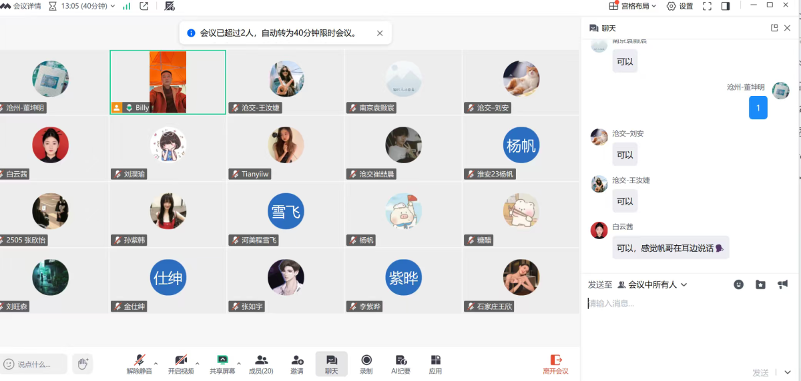
Task: Start recording with the 录制 button
Action: pos(366,364)
